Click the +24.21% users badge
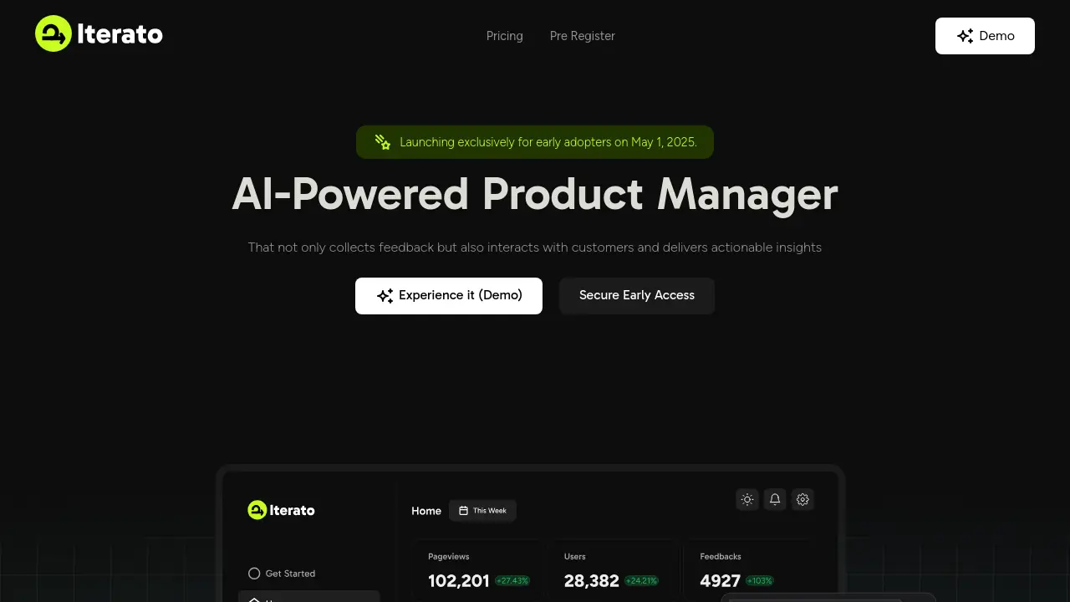 pyautogui.click(x=641, y=581)
